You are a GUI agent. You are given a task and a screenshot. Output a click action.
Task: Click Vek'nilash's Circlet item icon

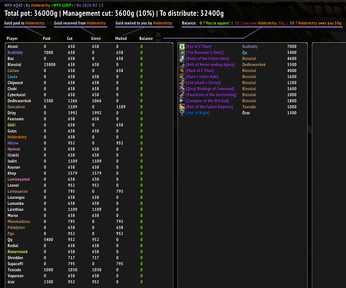[x=182, y=83]
